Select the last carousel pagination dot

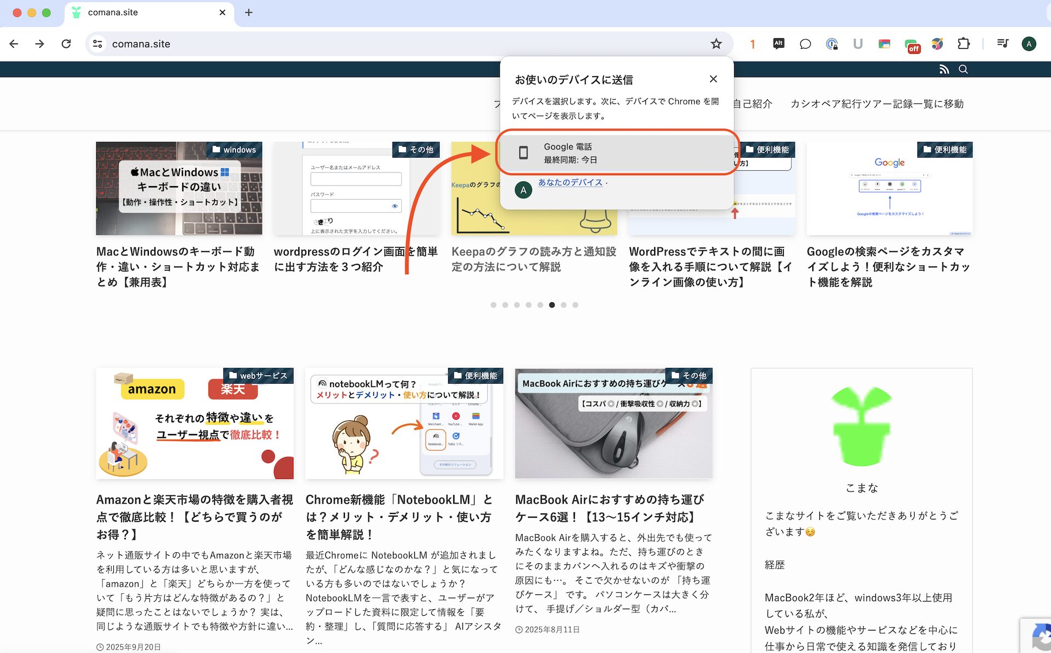pyautogui.click(x=575, y=305)
